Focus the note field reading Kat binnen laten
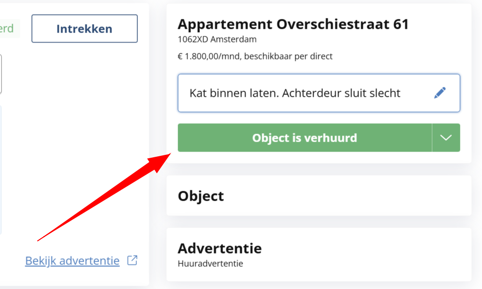Screen dimensions: 482x289 (x=295, y=93)
